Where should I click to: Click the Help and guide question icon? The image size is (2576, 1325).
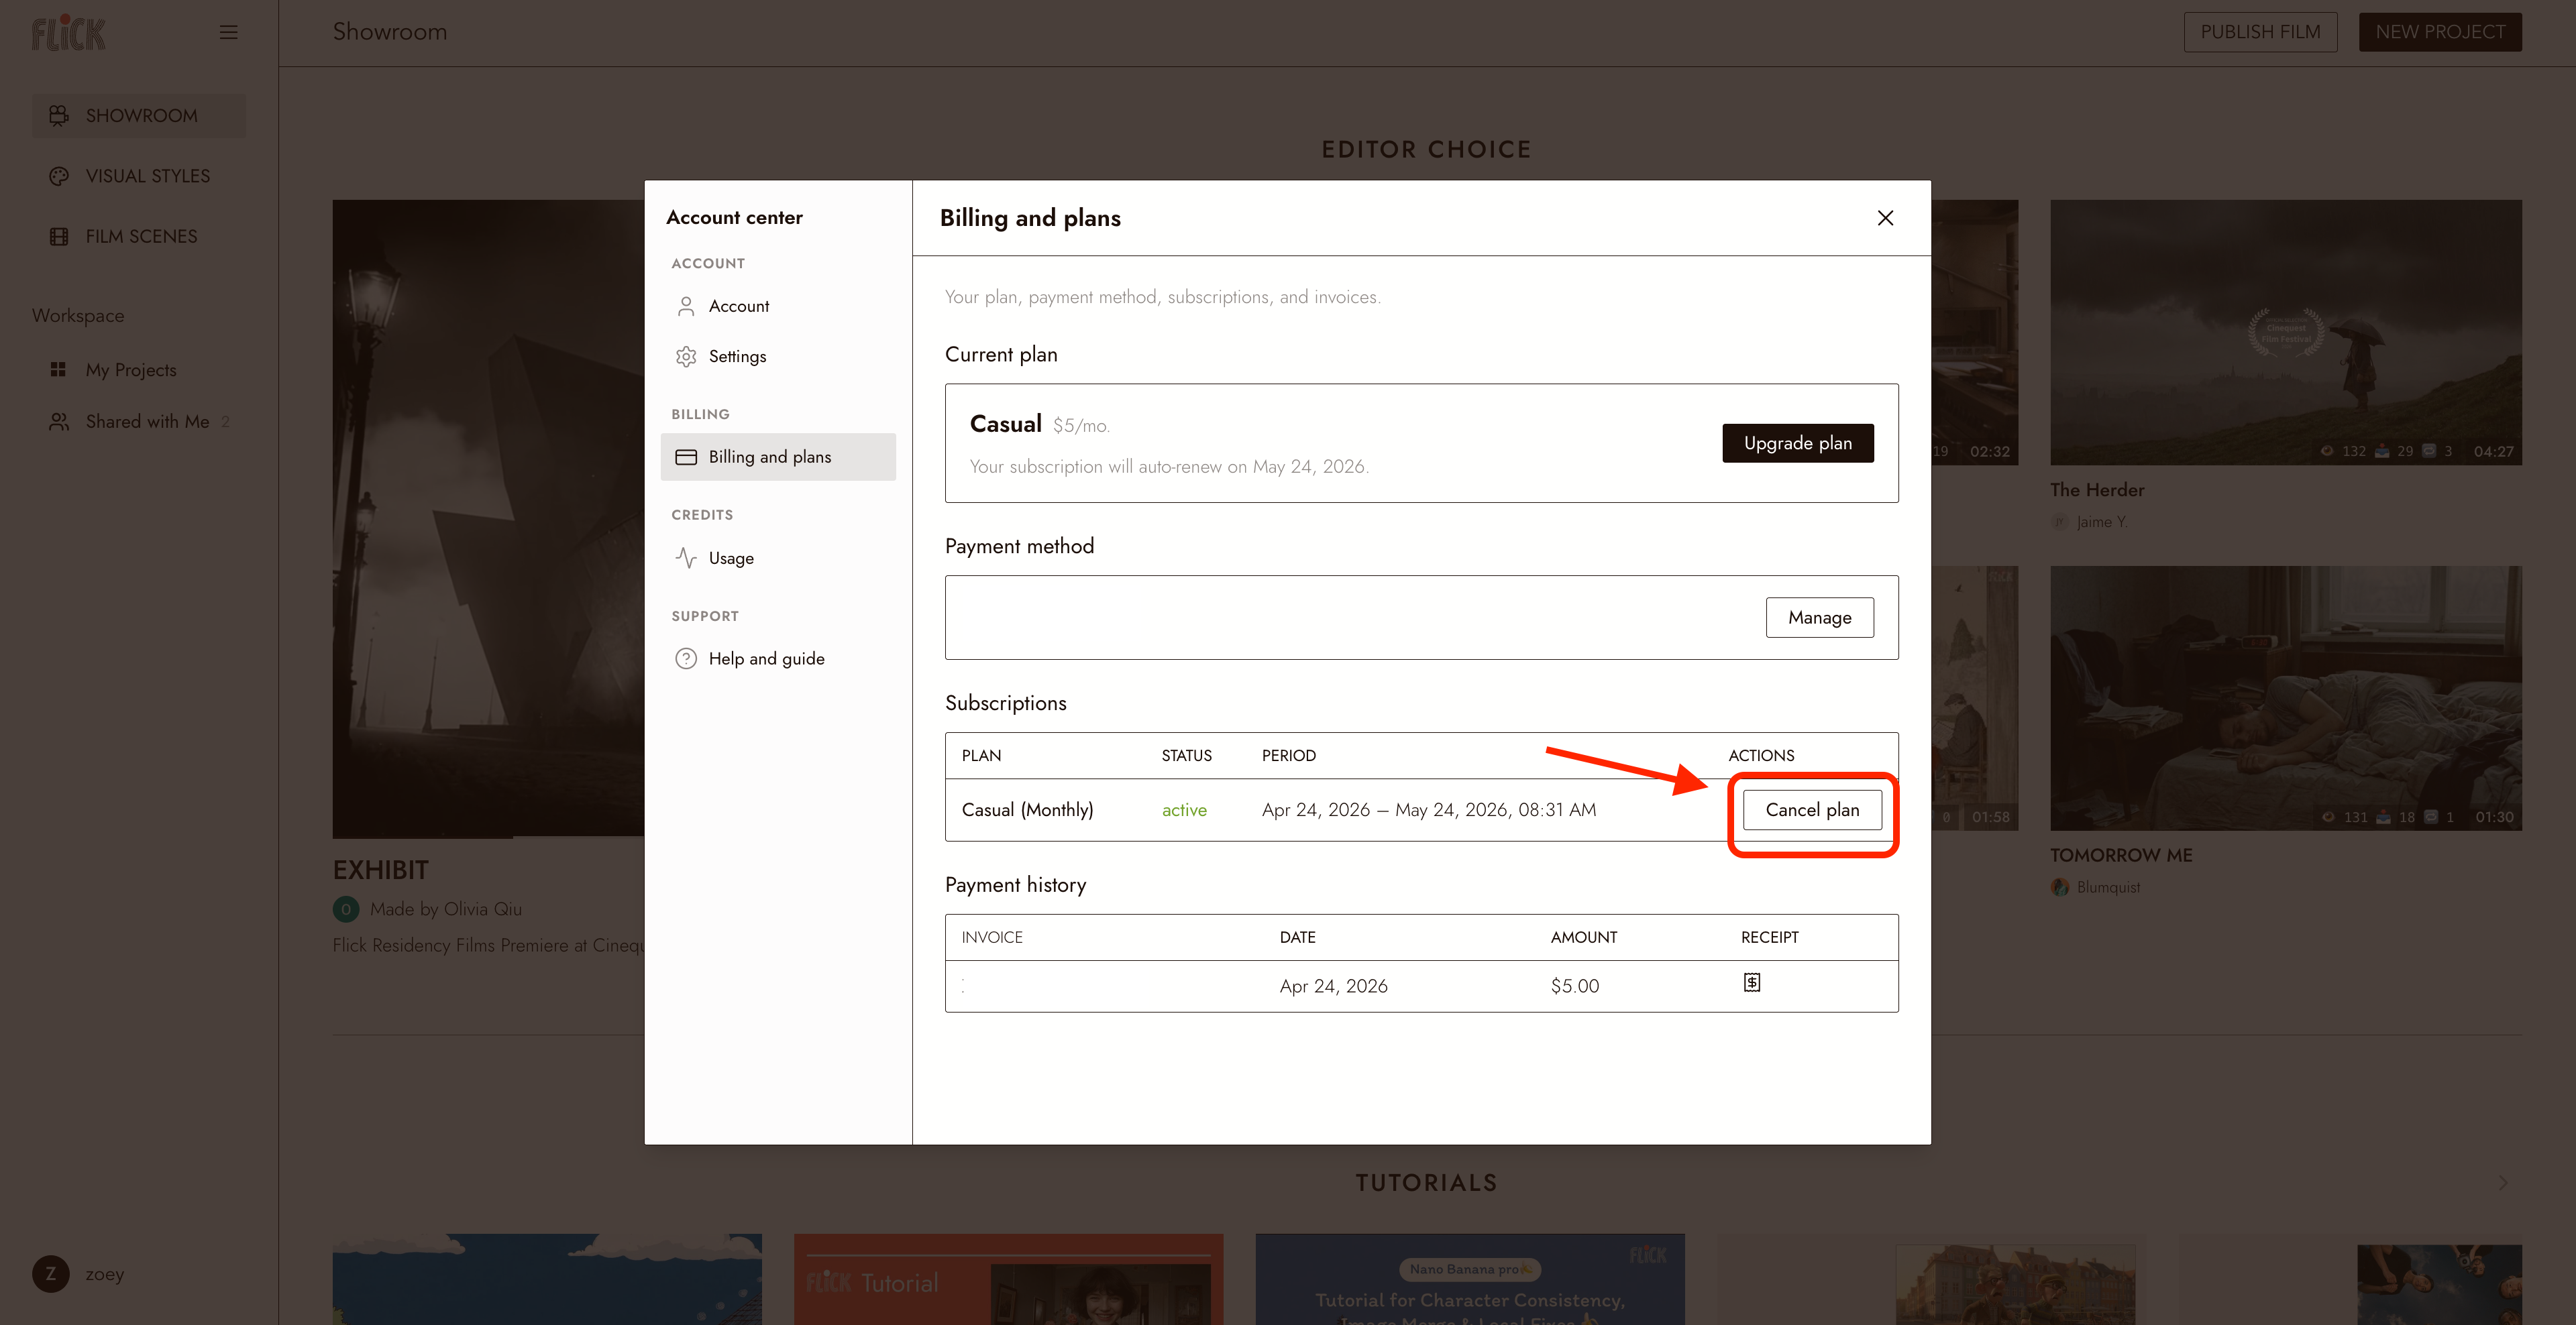pyautogui.click(x=686, y=658)
